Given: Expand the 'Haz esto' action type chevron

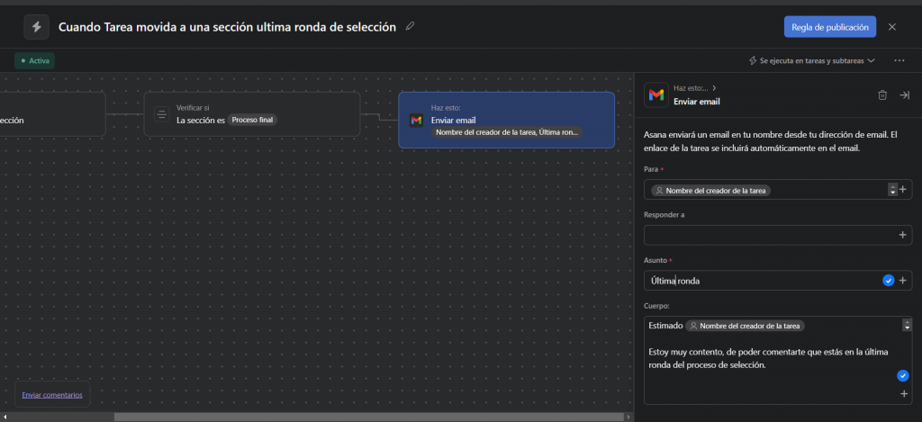Looking at the screenshot, I should [716, 88].
